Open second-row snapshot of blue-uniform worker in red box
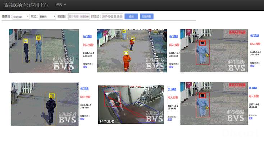This screenshot has width=264, height=141. [214, 103]
